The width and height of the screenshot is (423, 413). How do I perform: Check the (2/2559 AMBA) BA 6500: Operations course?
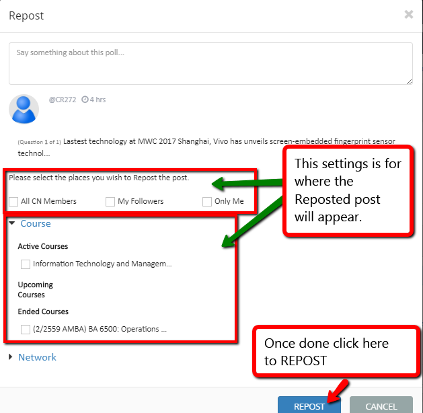(x=26, y=330)
